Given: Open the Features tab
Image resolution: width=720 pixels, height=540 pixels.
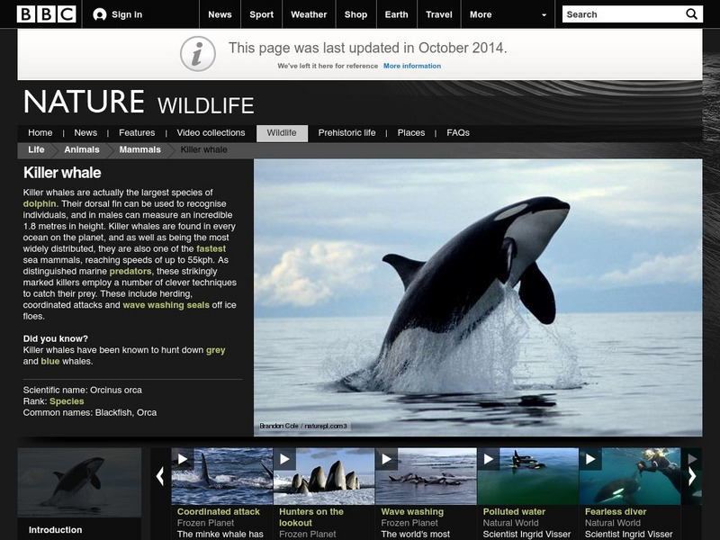Looking at the screenshot, I should tap(137, 132).
